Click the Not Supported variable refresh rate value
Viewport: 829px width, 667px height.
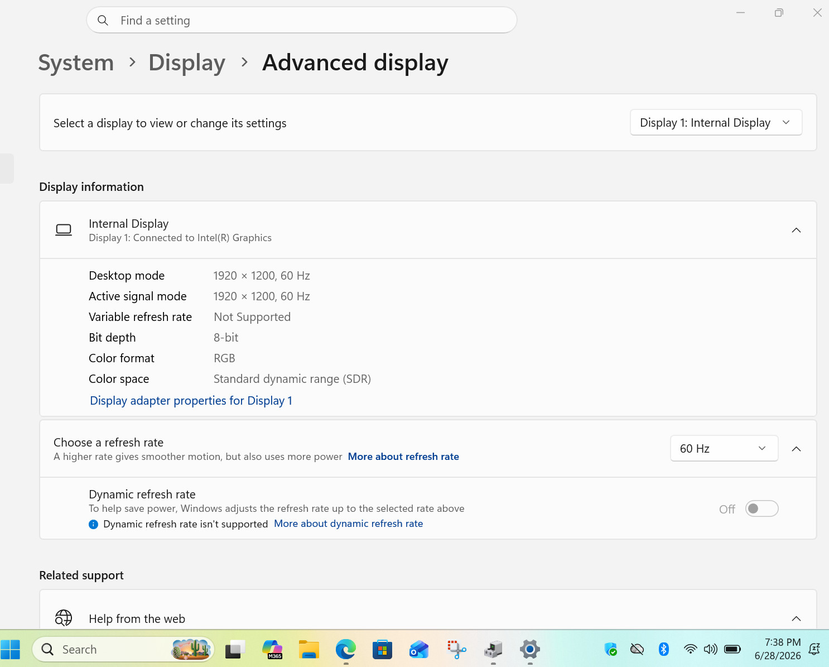coord(252,317)
